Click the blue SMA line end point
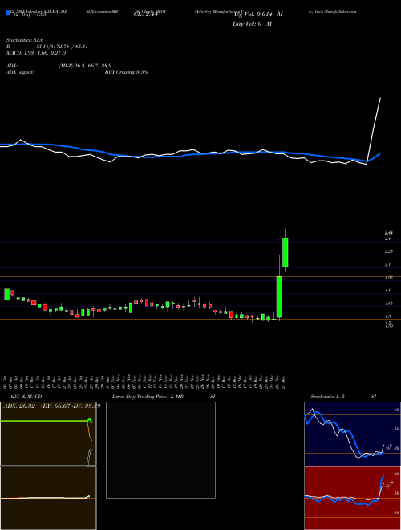401x530 pixels. coord(380,153)
